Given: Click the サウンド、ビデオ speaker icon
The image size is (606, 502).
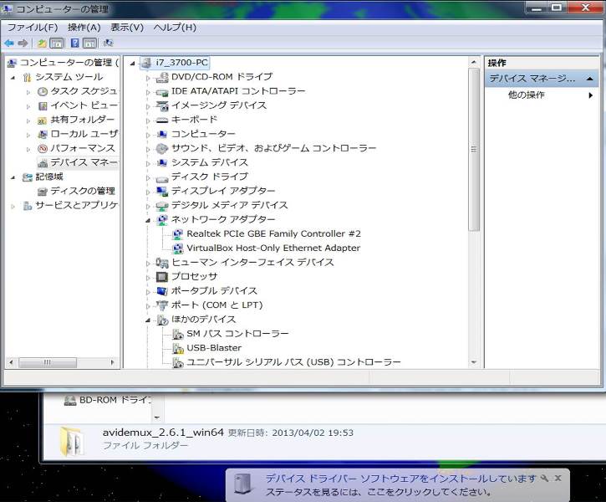Looking at the screenshot, I should pyautogui.click(x=161, y=149).
